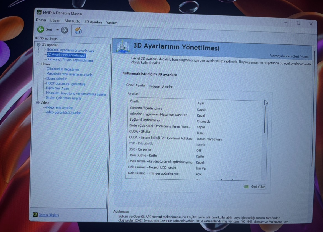Collapse the 3D Ayarları tree node
This screenshot has width=323, height=232.
(x=39, y=44)
